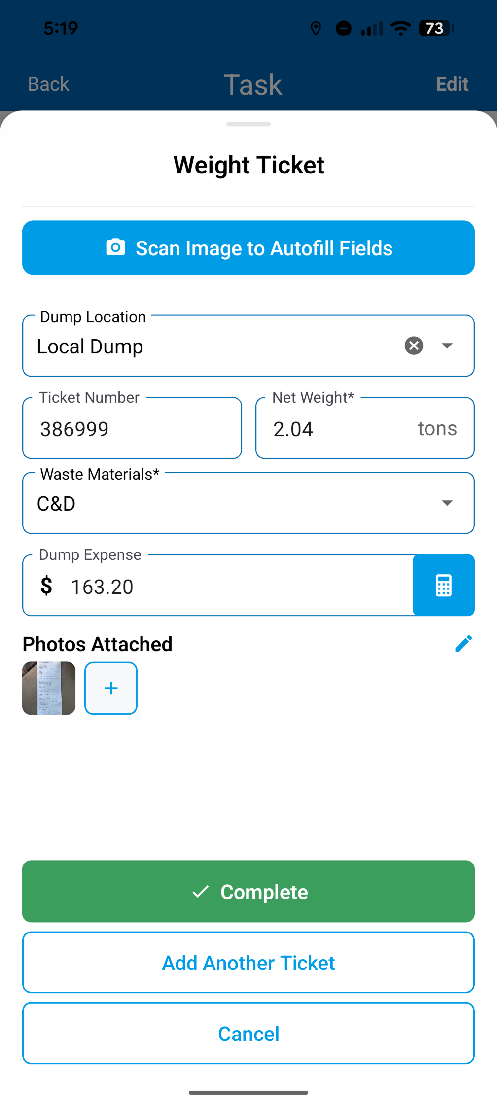Focus the Ticket Number field
The width and height of the screenshot is (497, 1106).
(x=132, y=428)
